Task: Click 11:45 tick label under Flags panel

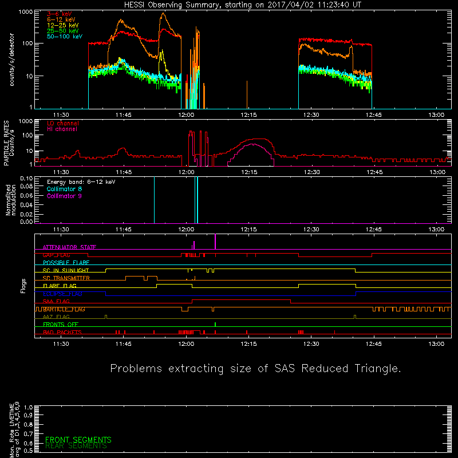Action: point(123,344)
